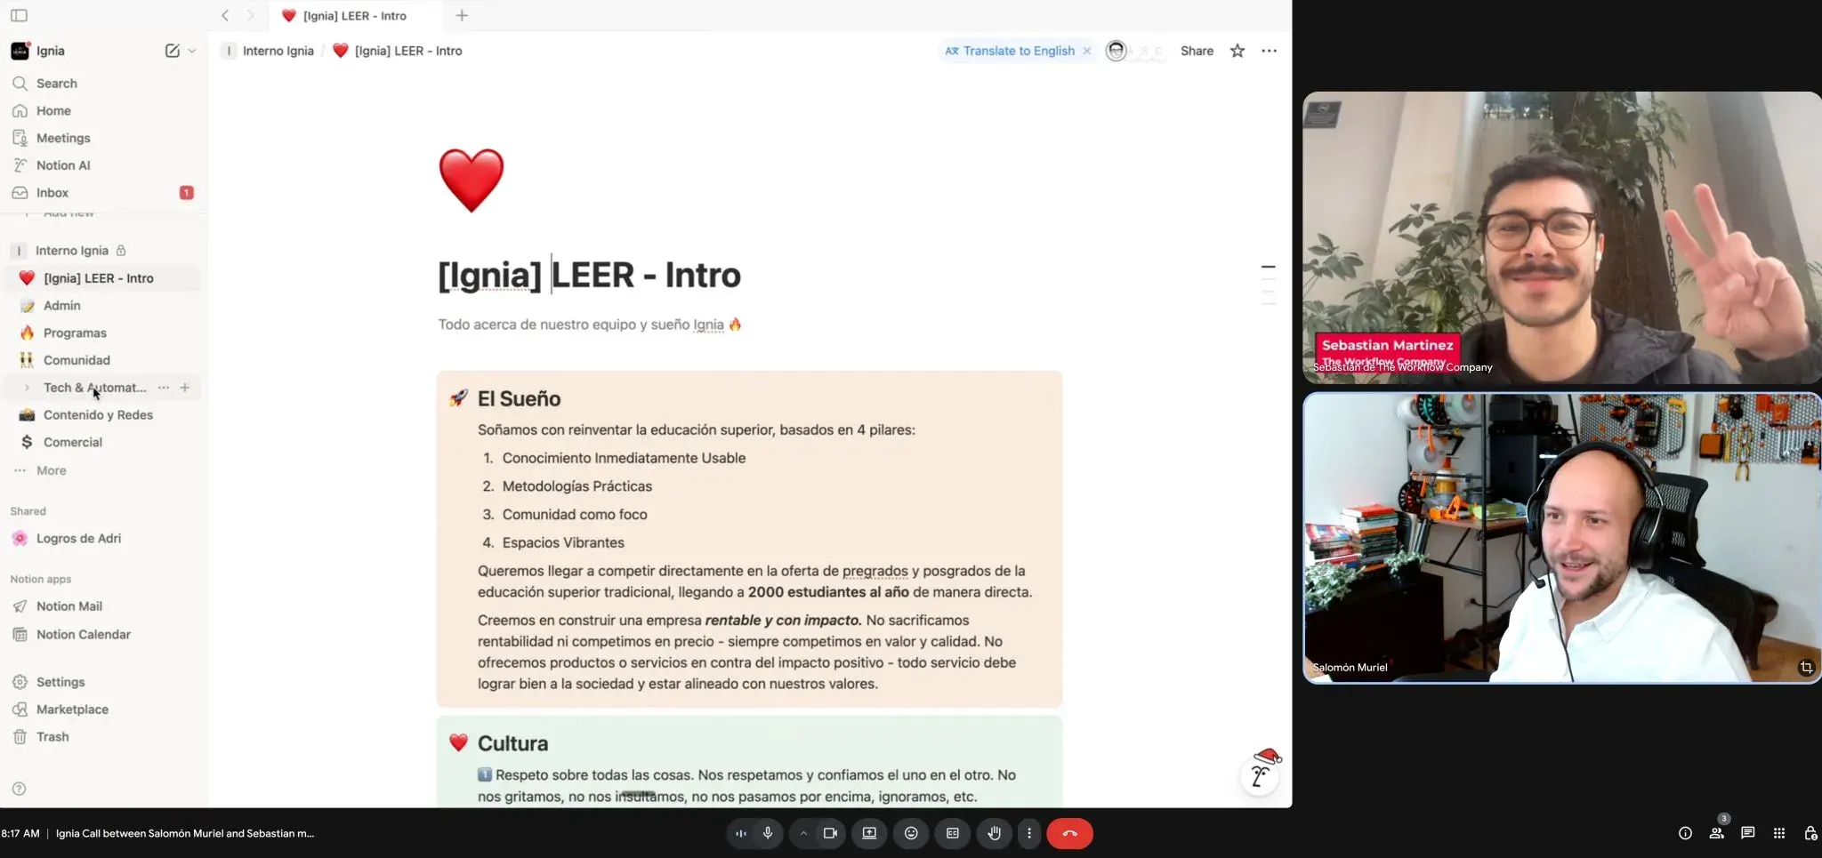Turn off the camera in the call

point(830,833)
